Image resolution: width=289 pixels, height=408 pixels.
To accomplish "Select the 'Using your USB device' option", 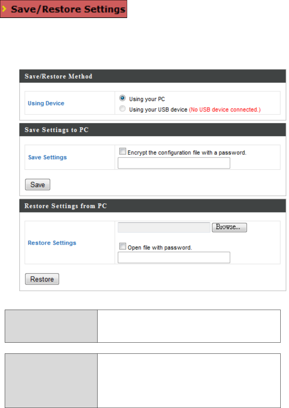I will tap(122, 109).
